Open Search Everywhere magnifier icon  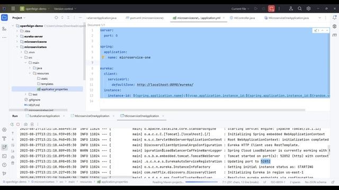[x=300, y=8]
